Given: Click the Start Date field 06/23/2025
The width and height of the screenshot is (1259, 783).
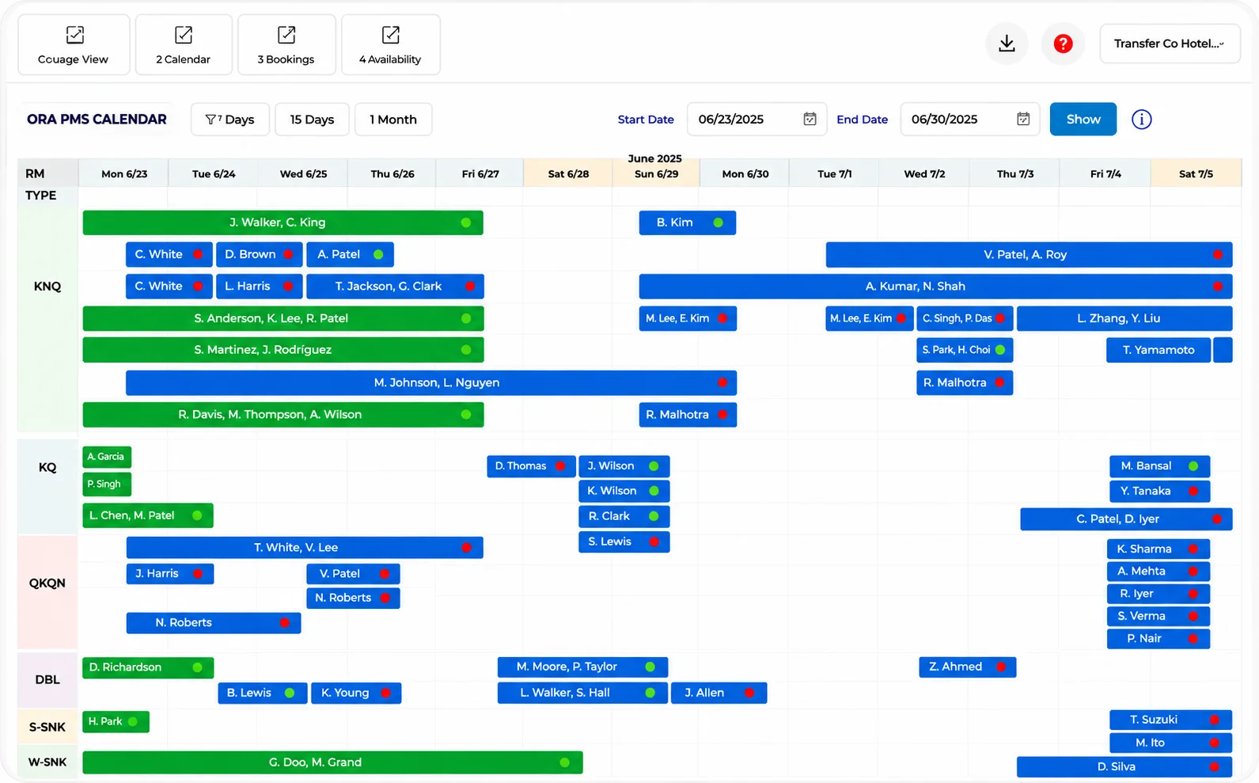Looking at the screenshot, I should point(757,120).
